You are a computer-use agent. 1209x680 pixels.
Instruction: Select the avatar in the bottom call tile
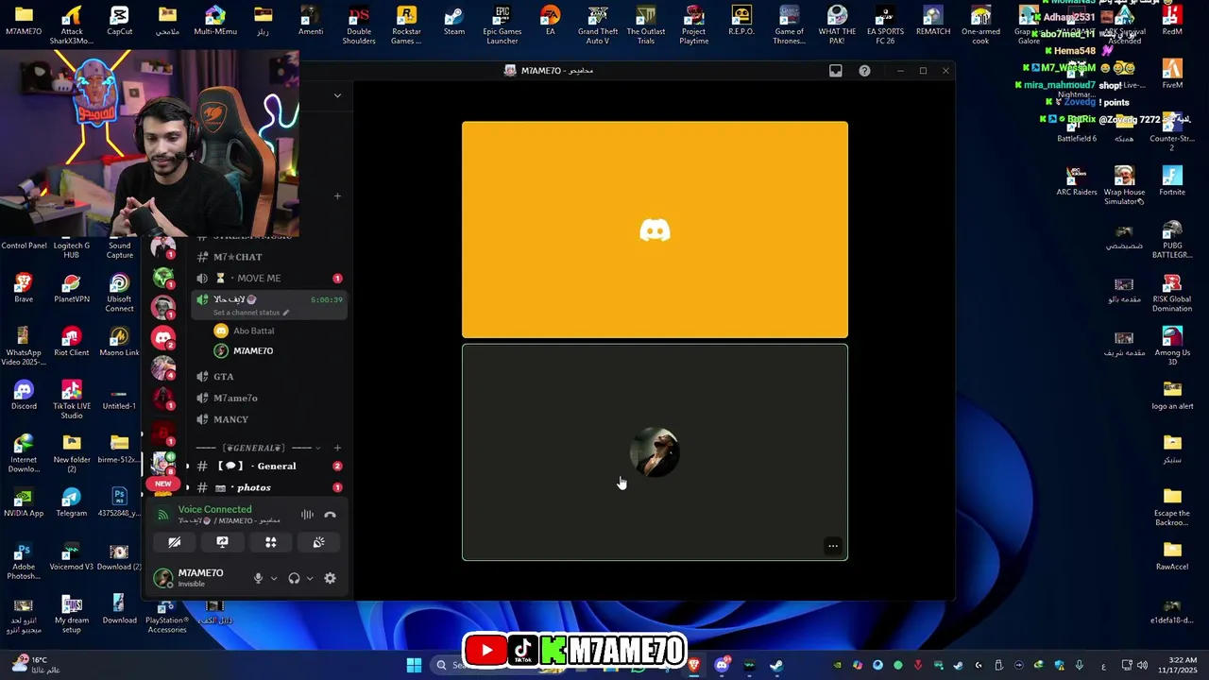(x=655, y=452)
